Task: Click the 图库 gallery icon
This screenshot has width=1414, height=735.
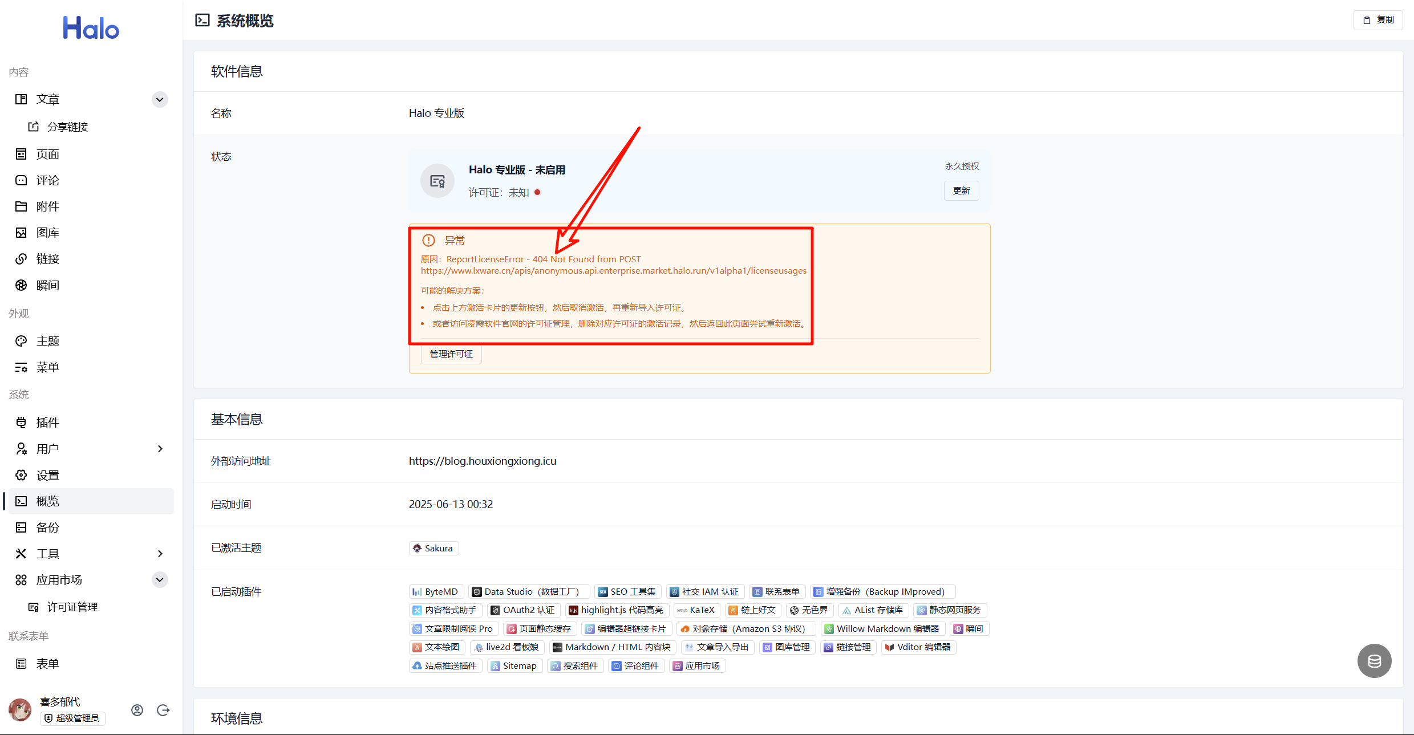Action: tap(21, 233)
